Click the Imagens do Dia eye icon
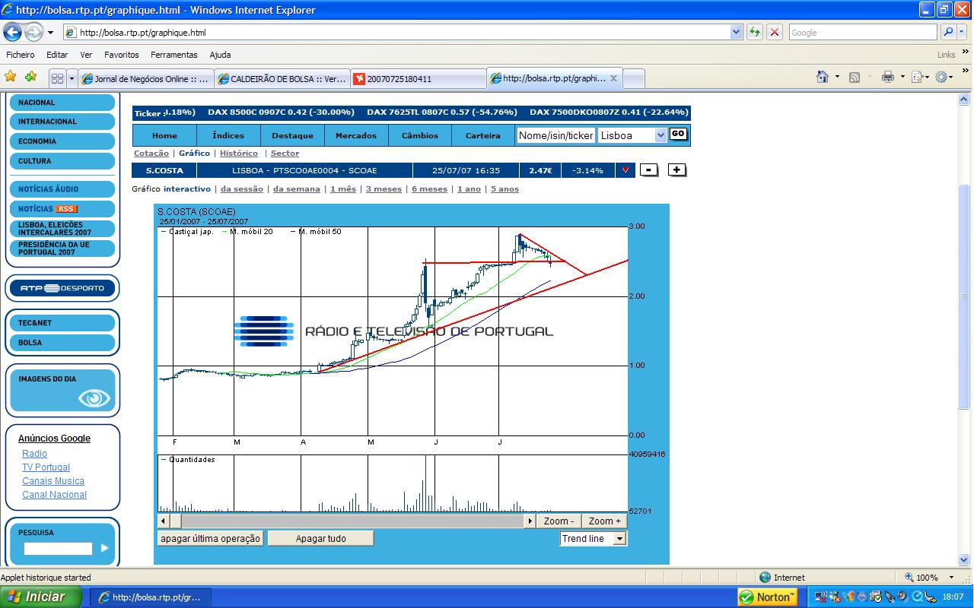The width and height of the screenshot is (974, 608). pyautogui.click(x=94, y=398)
